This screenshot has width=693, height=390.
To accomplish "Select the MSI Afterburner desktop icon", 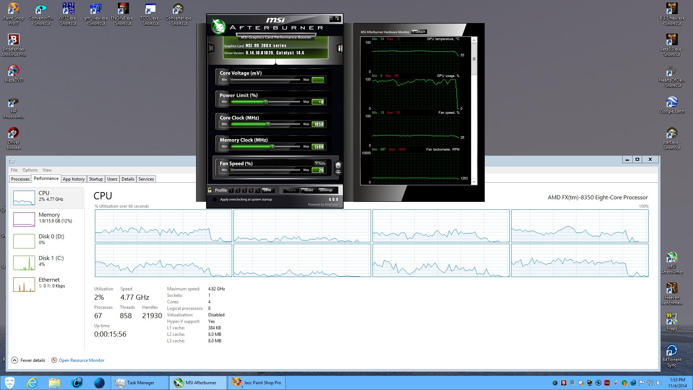I will [672, 263].
